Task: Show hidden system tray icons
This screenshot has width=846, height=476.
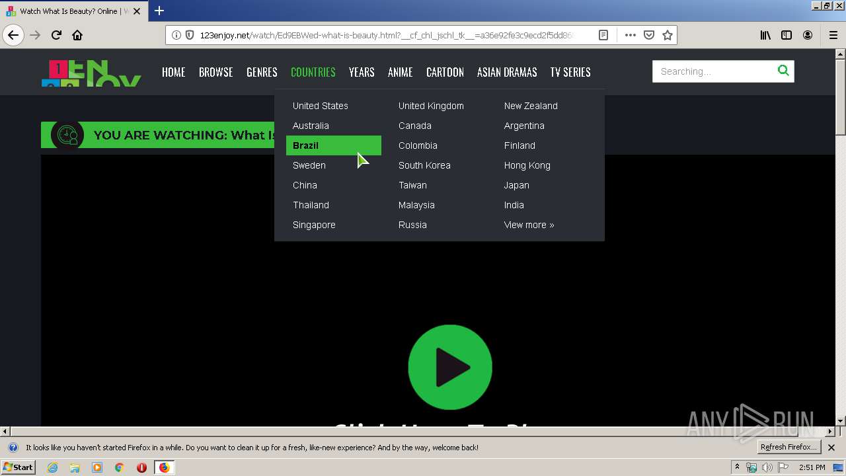Action: (x=737, y=467)
